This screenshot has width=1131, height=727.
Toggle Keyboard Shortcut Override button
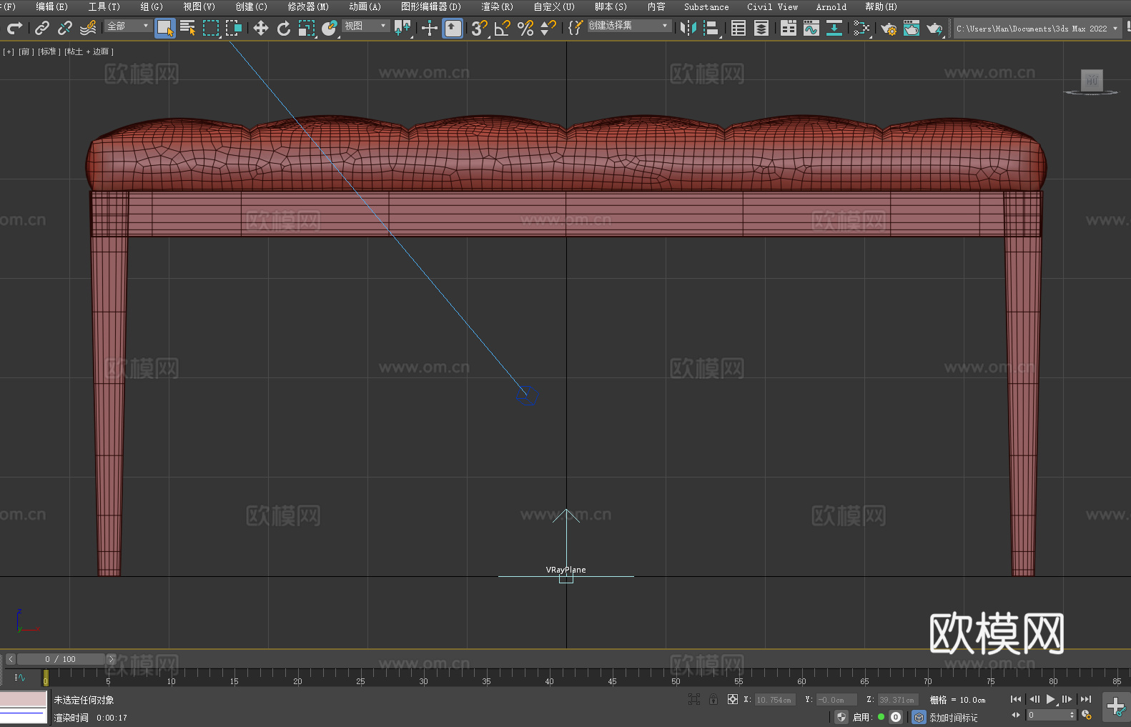click(453, 28)
